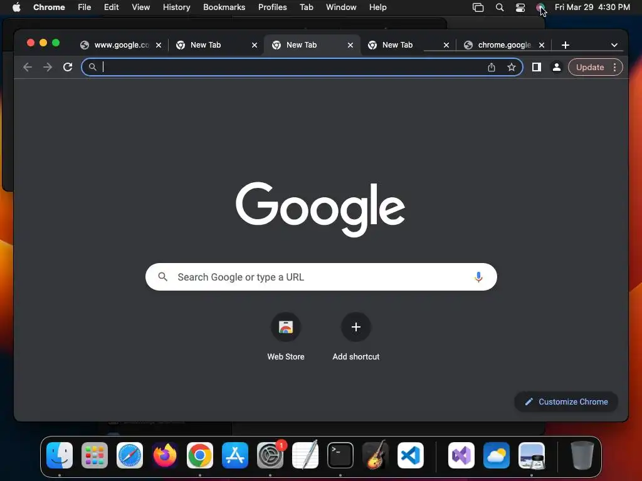The image size is (642, 481).
Task: Launch Safari from the dock
Action: (130, 455)
